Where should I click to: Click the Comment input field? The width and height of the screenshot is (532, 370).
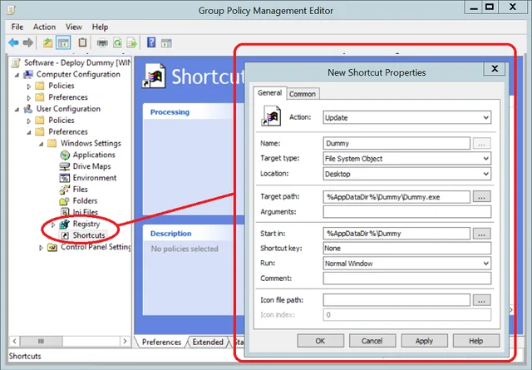[406, 279]
